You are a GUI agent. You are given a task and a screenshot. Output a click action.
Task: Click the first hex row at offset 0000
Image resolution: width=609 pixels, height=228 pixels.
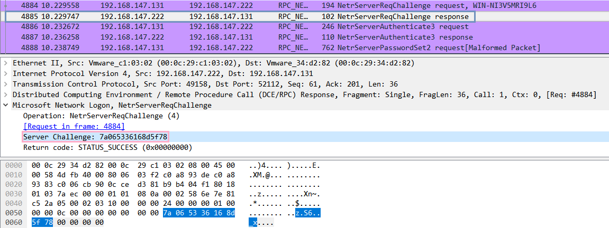pos(133,166)
